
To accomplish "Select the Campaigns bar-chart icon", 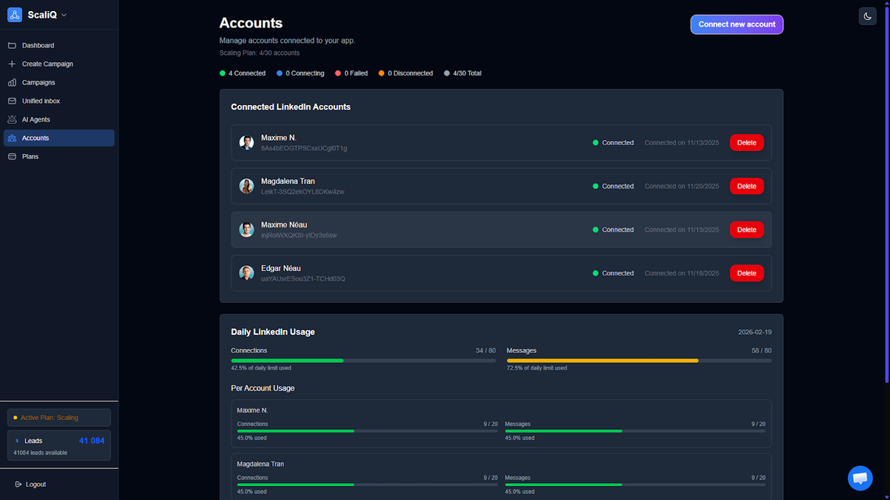I will coord(12,82).
